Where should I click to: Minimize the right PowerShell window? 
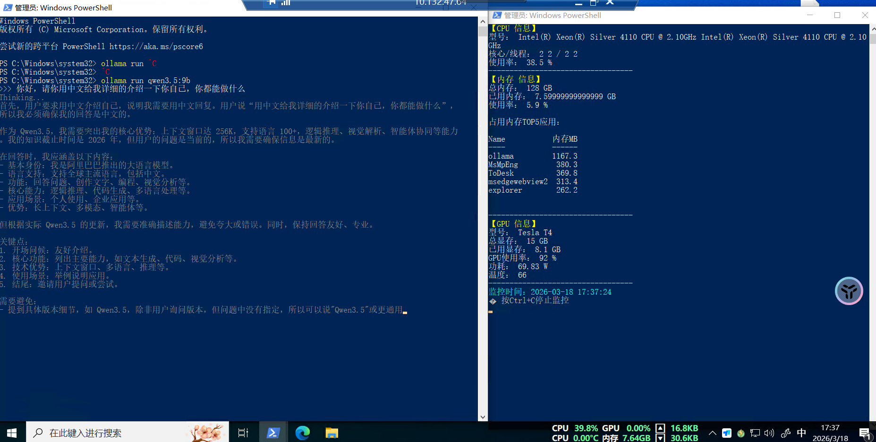810,15
